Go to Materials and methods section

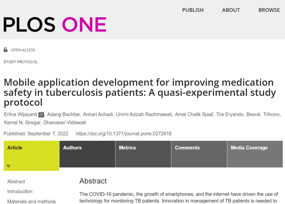click(x=31, y=202)
